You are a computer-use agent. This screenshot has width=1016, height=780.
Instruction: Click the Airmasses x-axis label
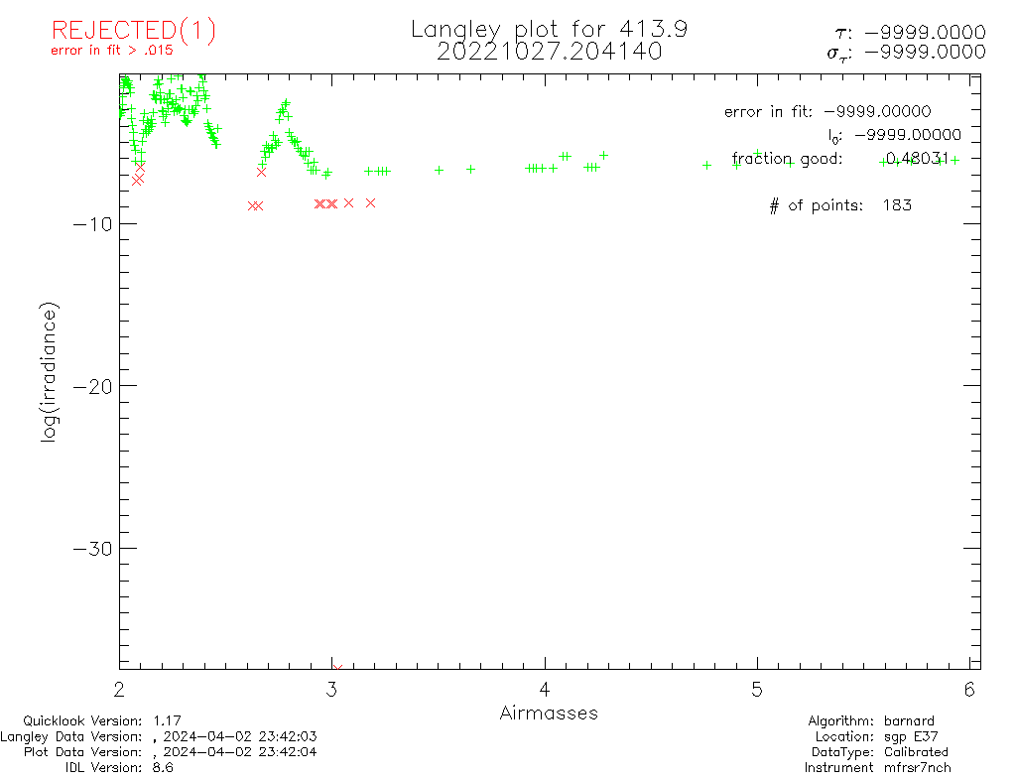click(549, 714)
